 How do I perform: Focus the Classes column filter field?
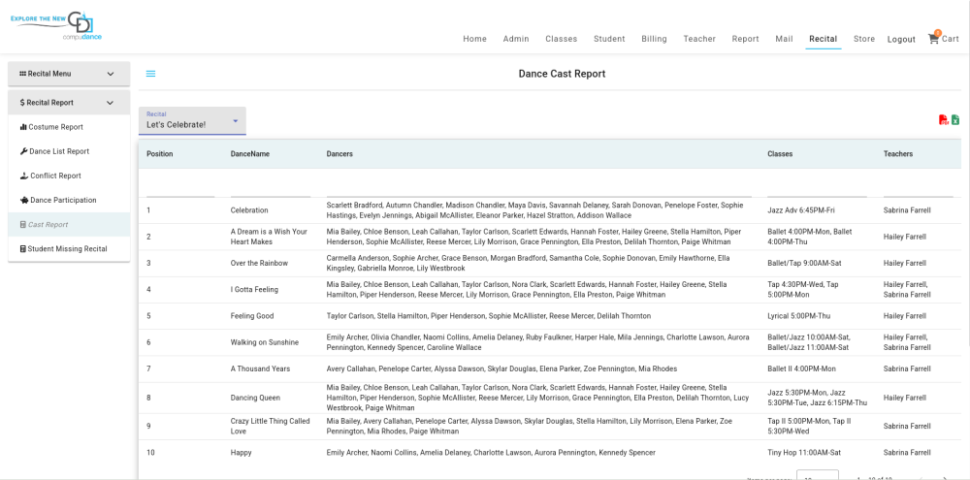[x=817, y=187]
